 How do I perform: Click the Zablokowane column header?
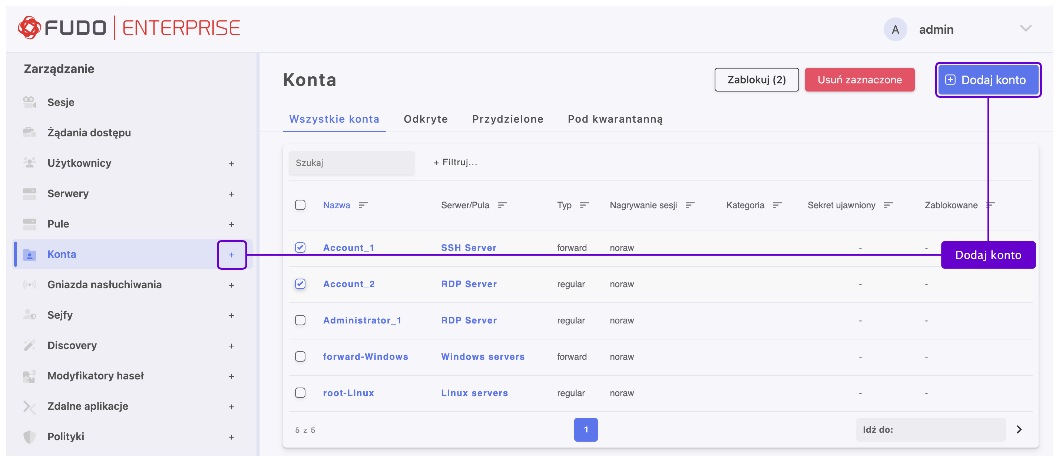(x=951, y=205)
